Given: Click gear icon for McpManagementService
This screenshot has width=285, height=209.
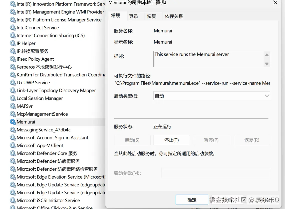Looking at the screenshot, I should [13, 114].
